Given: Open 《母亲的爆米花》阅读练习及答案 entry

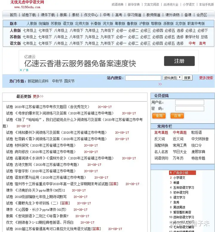Looking at the screenshot, I should 64,113.
